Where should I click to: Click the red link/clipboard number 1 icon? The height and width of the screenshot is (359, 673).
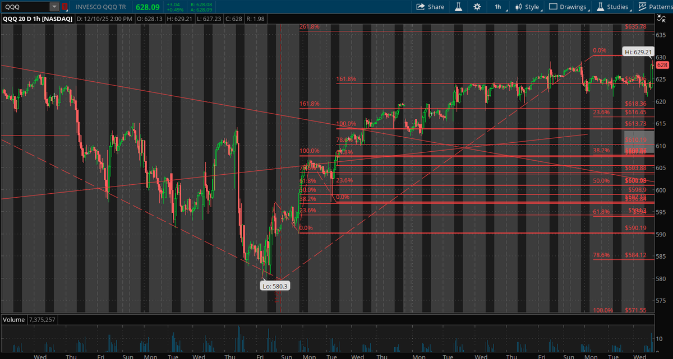[x=65, y=7]
